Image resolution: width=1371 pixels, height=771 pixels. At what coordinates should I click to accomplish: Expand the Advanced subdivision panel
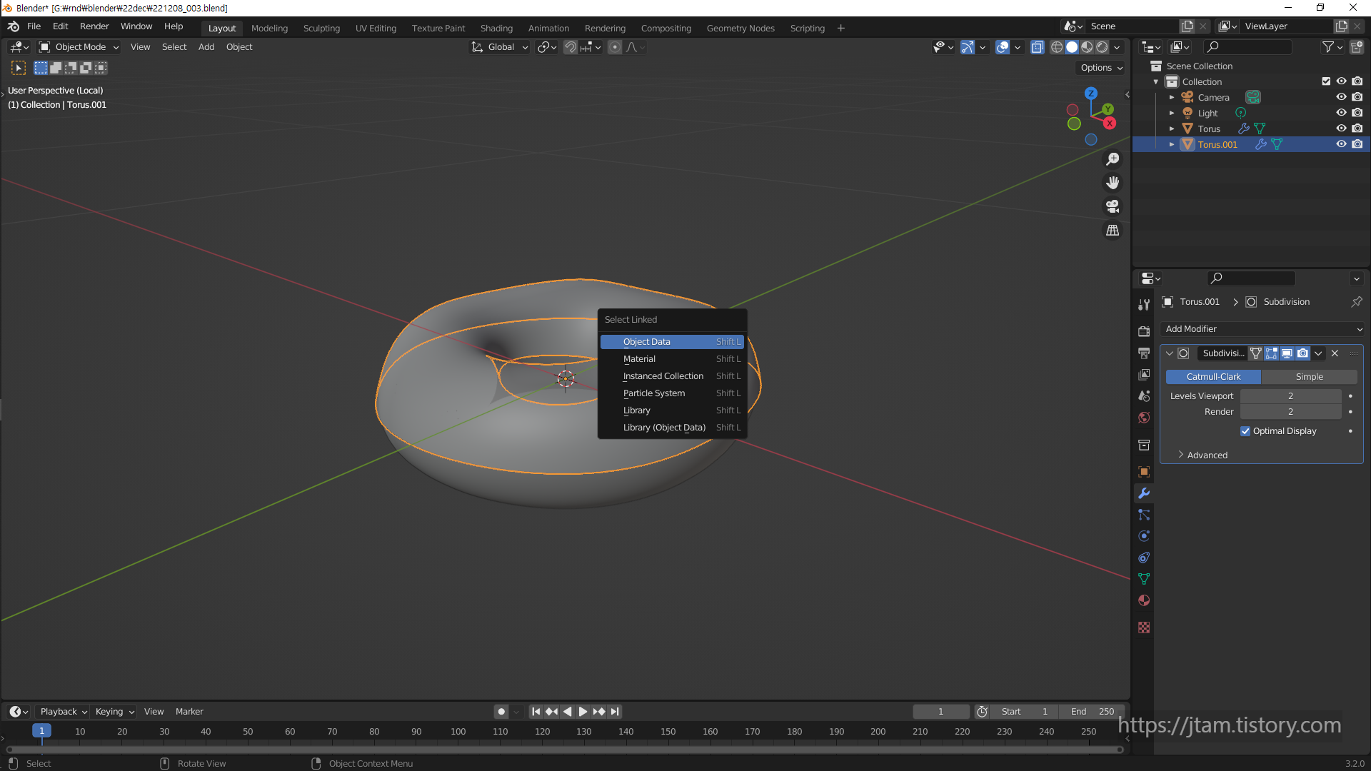coord(1207,455)
